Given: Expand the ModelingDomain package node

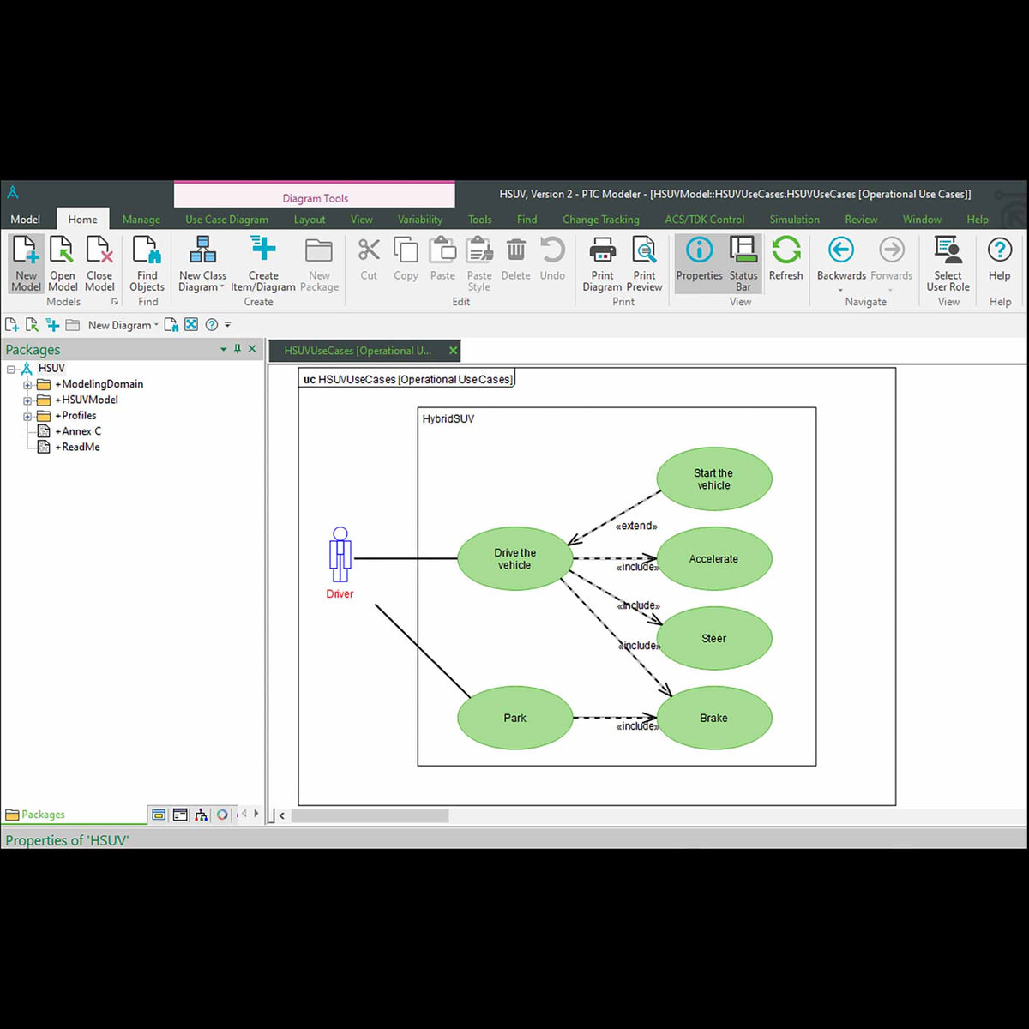Looking at the screenshot, I should [27, 385].
